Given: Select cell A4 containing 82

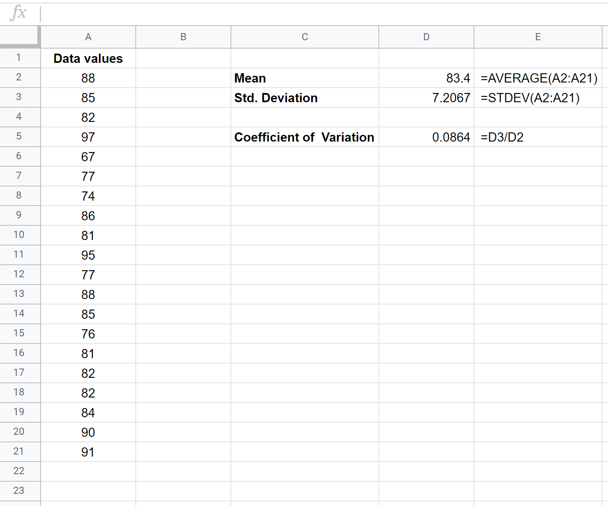Looking at the screenshot, I should 88,117.
